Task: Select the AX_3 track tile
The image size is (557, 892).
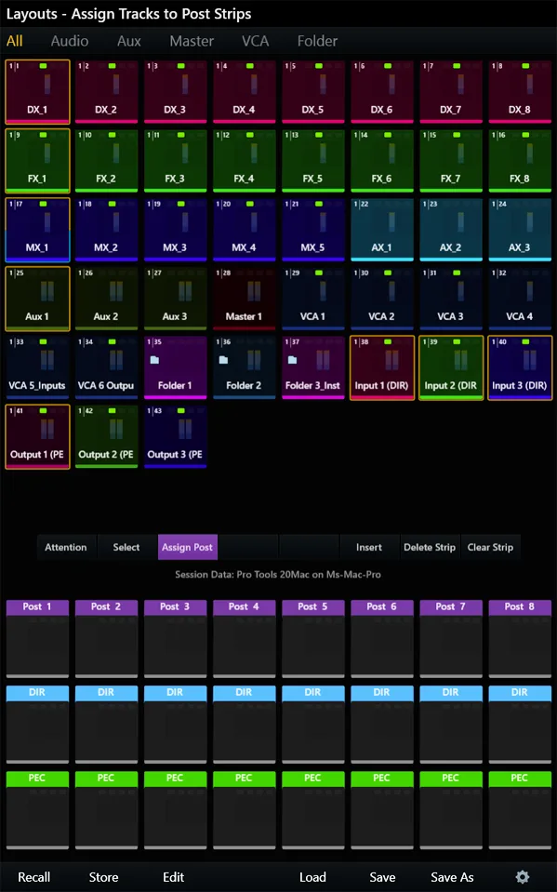Action: 520,229
